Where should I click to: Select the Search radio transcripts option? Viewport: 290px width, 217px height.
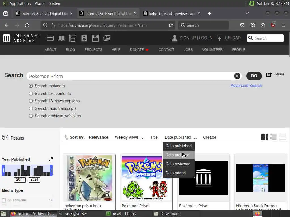tap(31, 108)
